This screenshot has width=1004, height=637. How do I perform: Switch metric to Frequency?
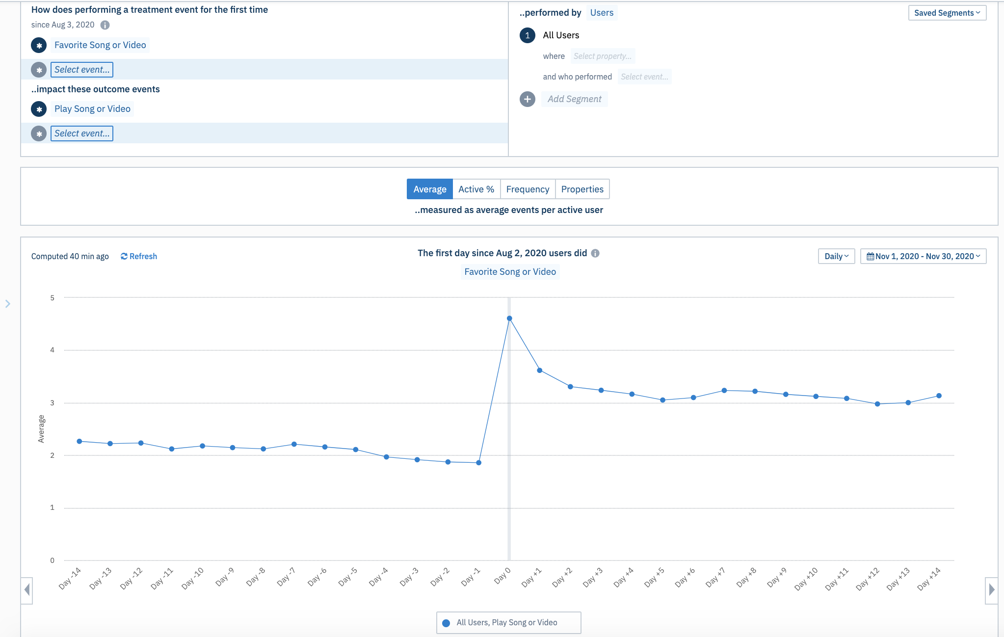click(528, 189)
